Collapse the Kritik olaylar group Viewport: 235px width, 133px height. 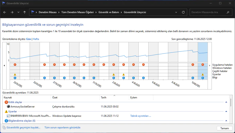click(226, 102)
